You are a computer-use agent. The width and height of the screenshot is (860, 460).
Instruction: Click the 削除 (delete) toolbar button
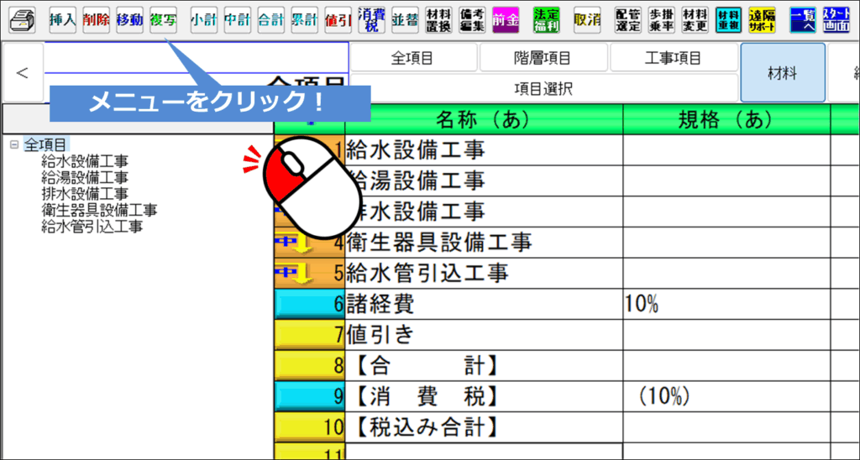point(96,20)
